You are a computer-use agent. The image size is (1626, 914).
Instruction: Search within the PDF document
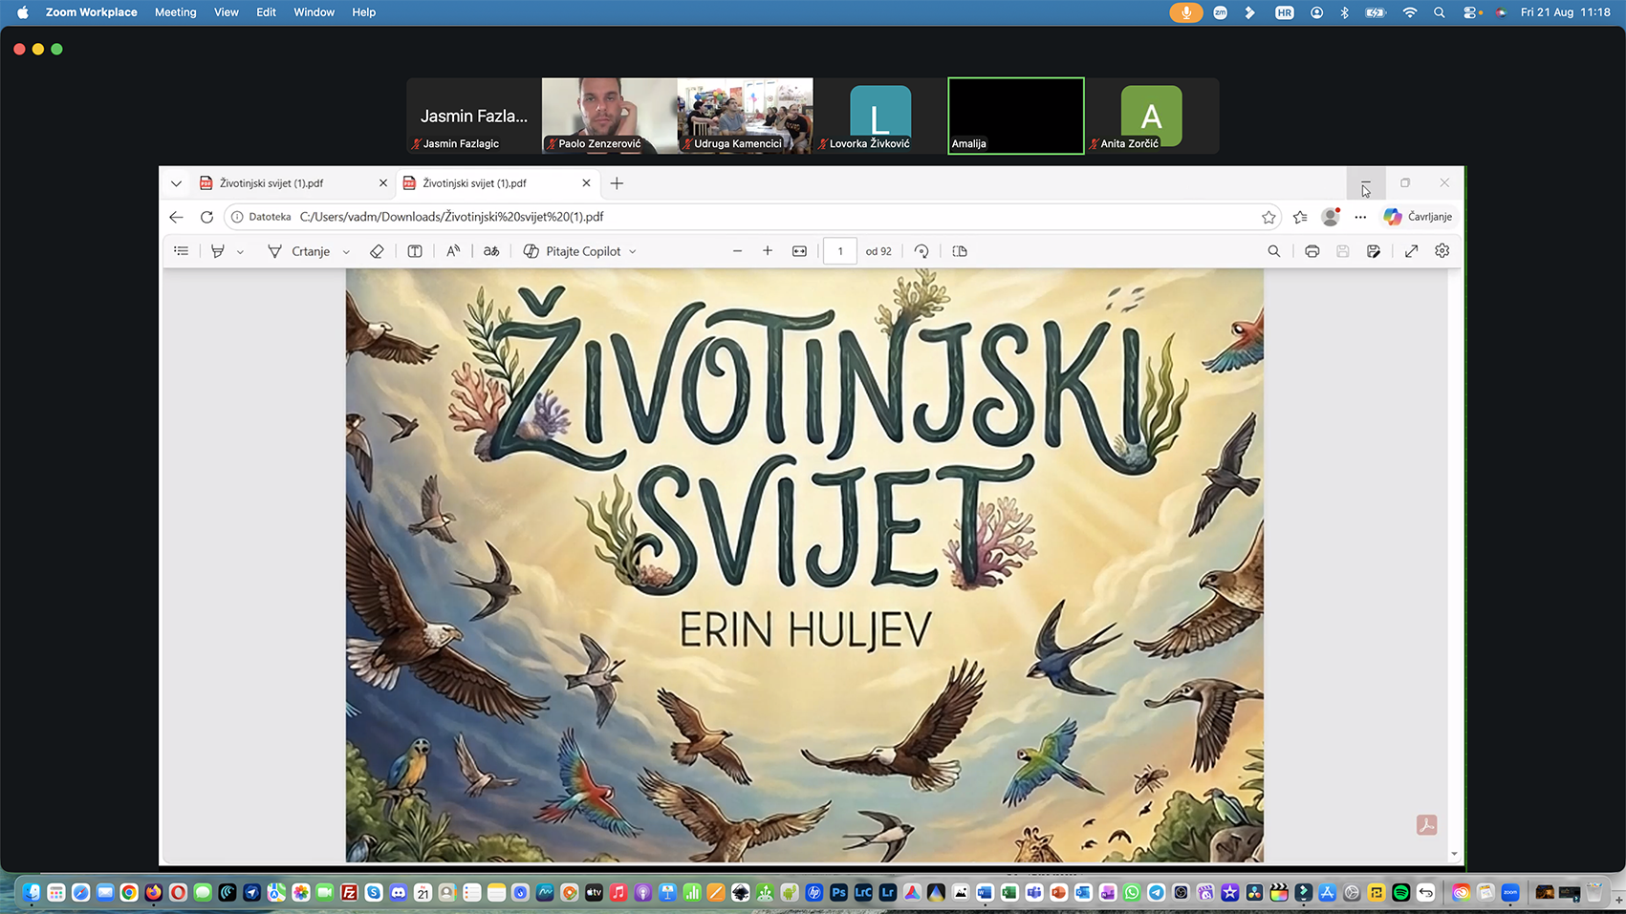tap(1273, 251)
